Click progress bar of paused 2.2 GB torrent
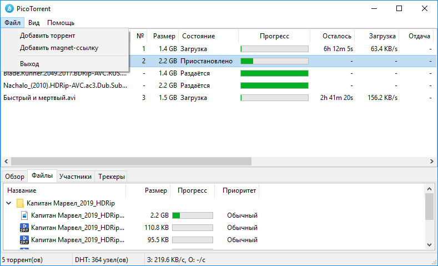This screenshot has width=438, height=266. coord(275,61)
